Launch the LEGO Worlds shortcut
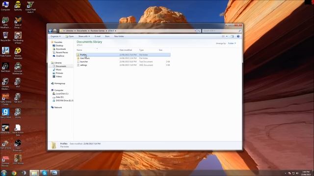 point(18,159)
